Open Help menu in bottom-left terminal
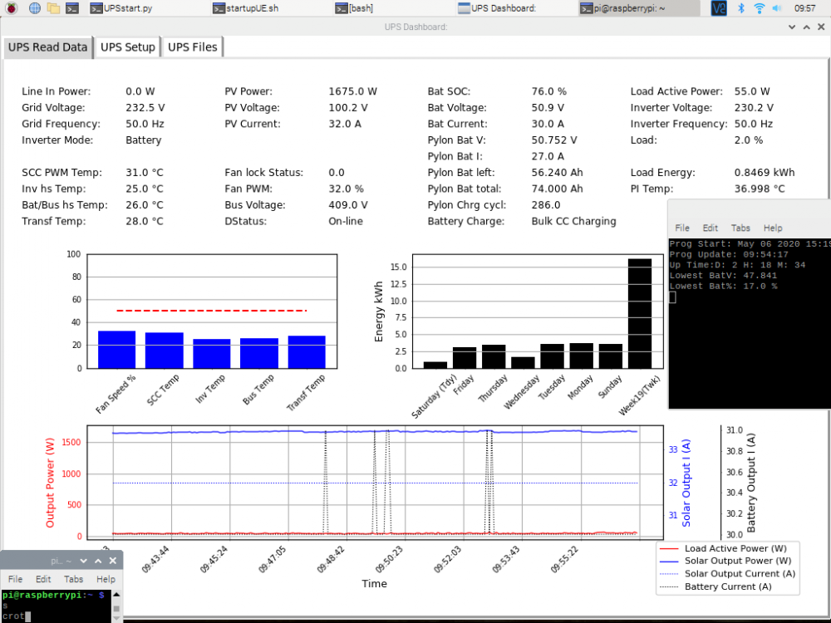The height and width of the screenshot is (623, 831). click(x=106, y=579)
